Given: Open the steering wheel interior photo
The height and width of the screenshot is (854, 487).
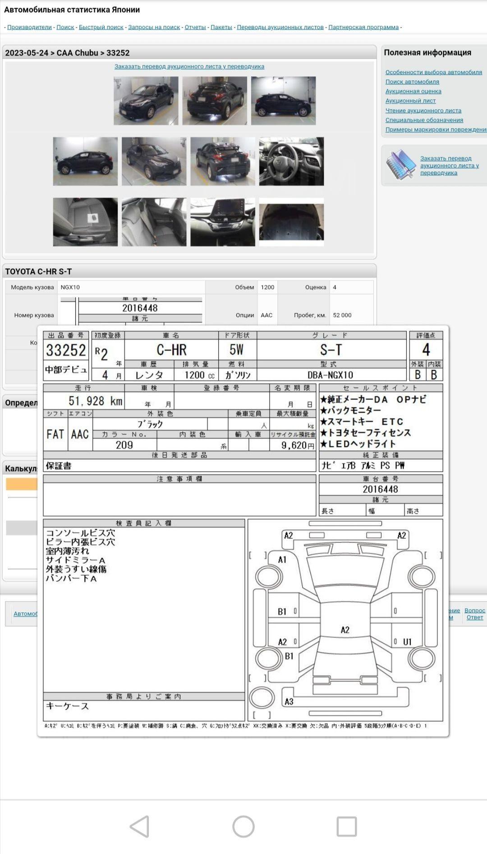Looking at the screenshot, I should tap(291, 161).
